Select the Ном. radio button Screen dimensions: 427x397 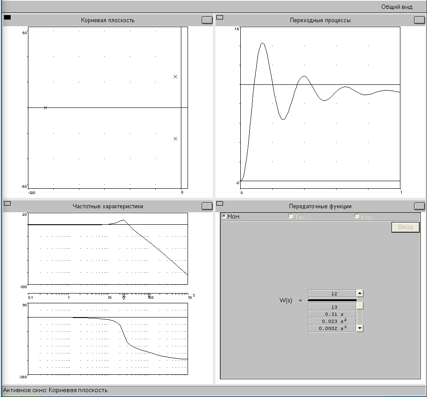pos(224,216)
